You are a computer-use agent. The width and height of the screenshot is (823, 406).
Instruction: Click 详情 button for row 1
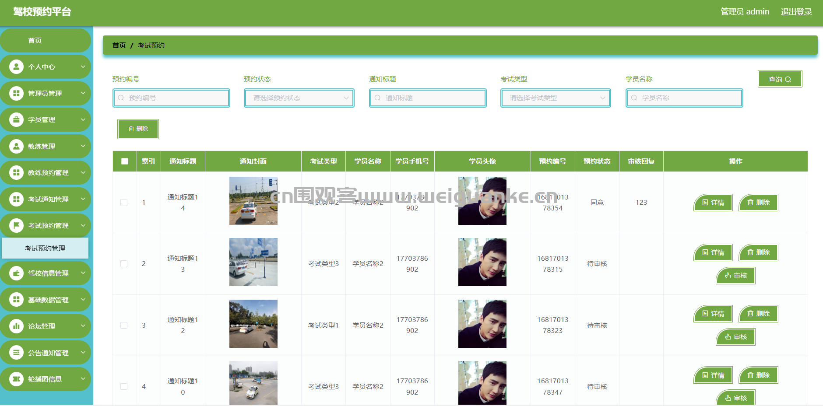[x=713, y=203]
